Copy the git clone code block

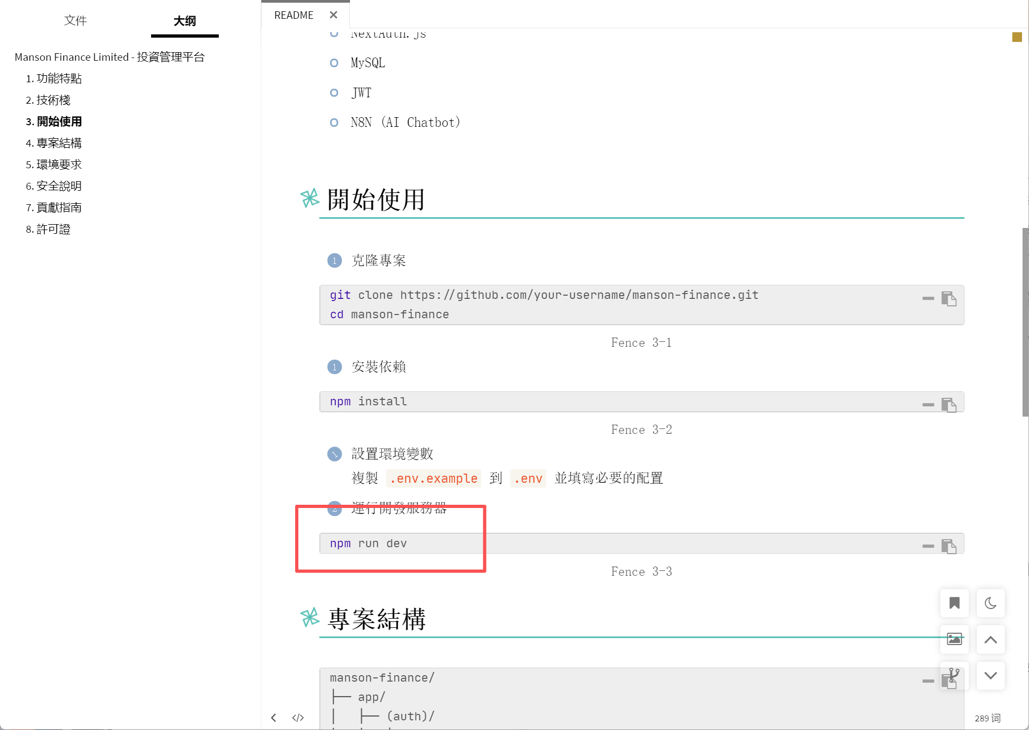949,299
